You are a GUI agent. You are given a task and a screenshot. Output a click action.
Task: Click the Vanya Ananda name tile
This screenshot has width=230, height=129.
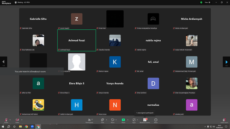point(115,83)
